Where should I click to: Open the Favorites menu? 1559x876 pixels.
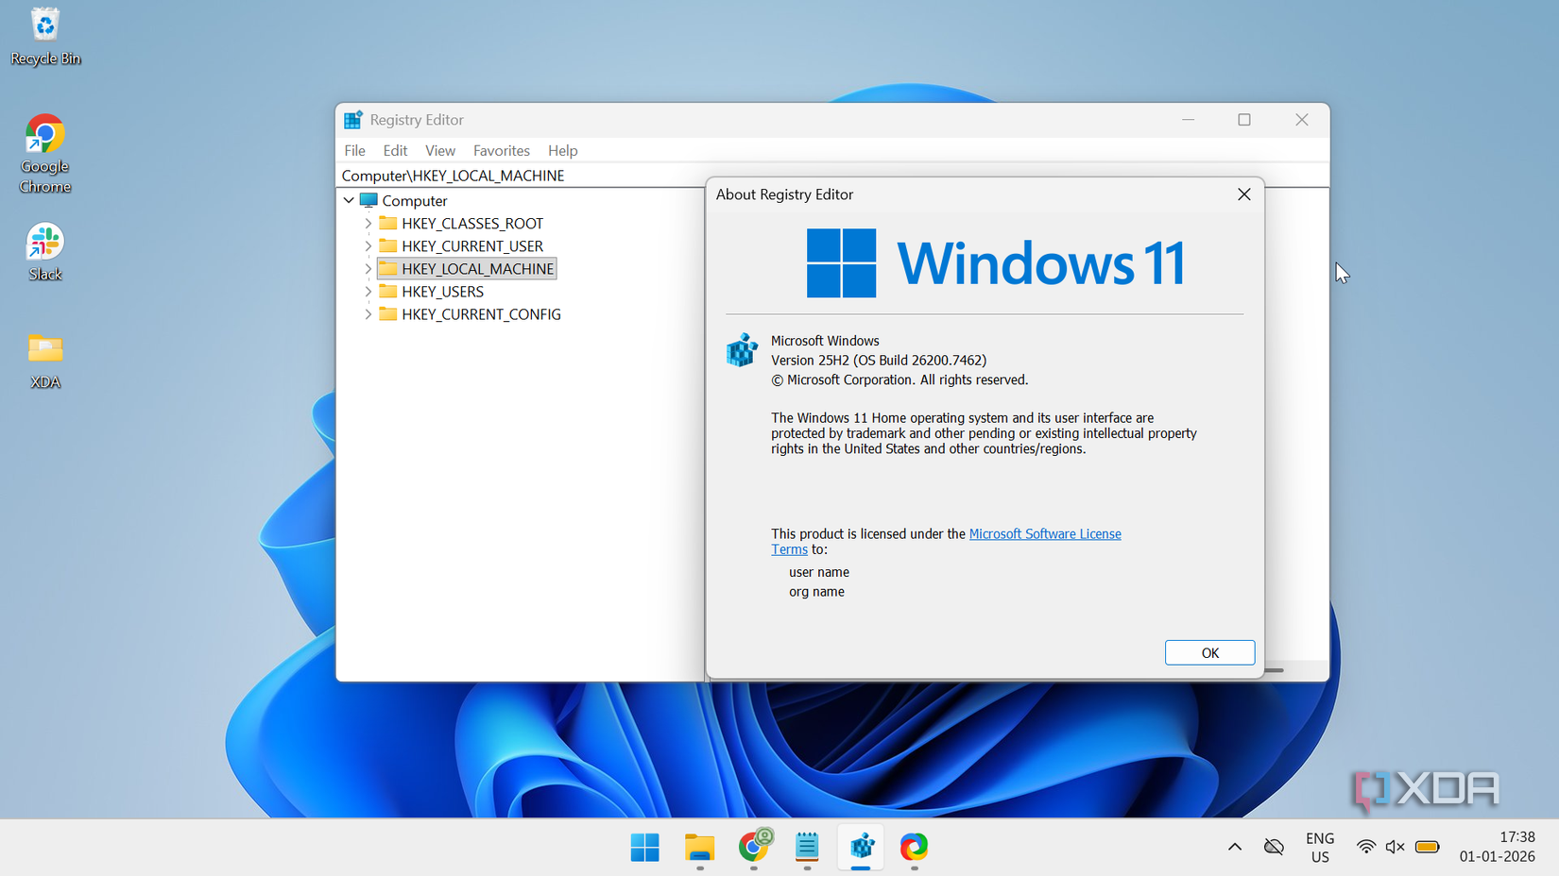501,151
